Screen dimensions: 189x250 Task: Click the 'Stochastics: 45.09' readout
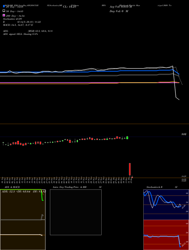click(x=12, y=19)
